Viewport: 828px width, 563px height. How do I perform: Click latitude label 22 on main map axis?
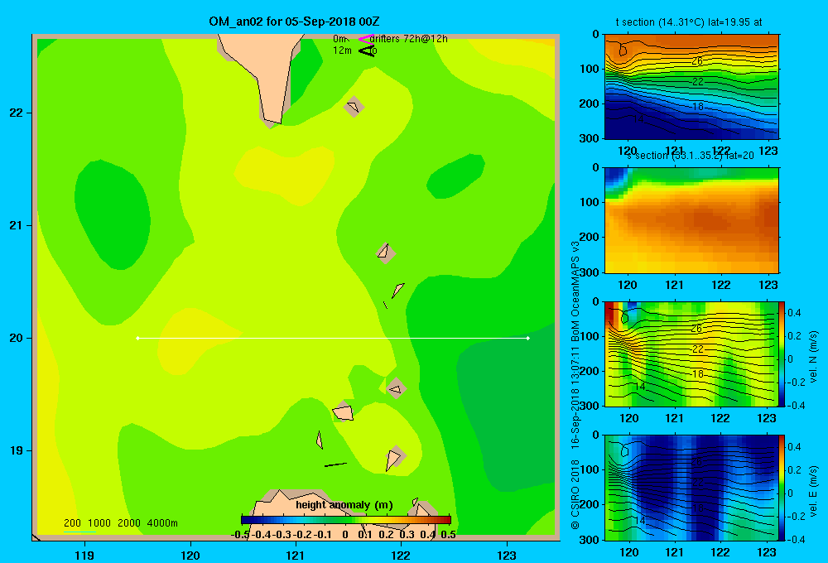(17, 113)
